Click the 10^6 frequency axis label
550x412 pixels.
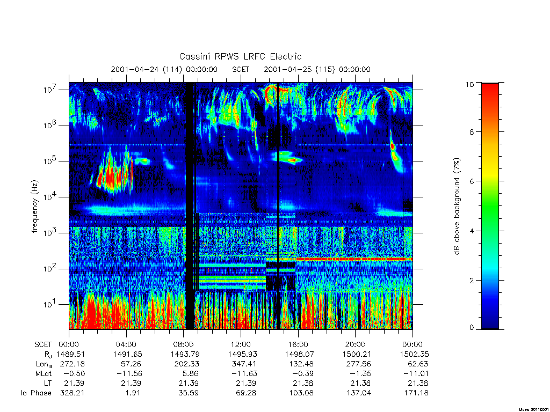50,126
